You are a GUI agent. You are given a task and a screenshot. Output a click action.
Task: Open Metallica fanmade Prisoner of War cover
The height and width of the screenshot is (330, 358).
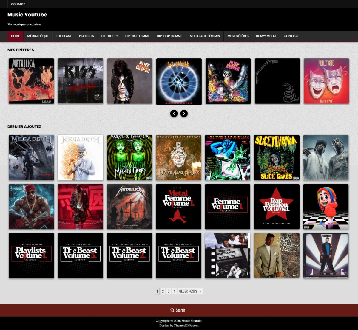pos(130,207)
